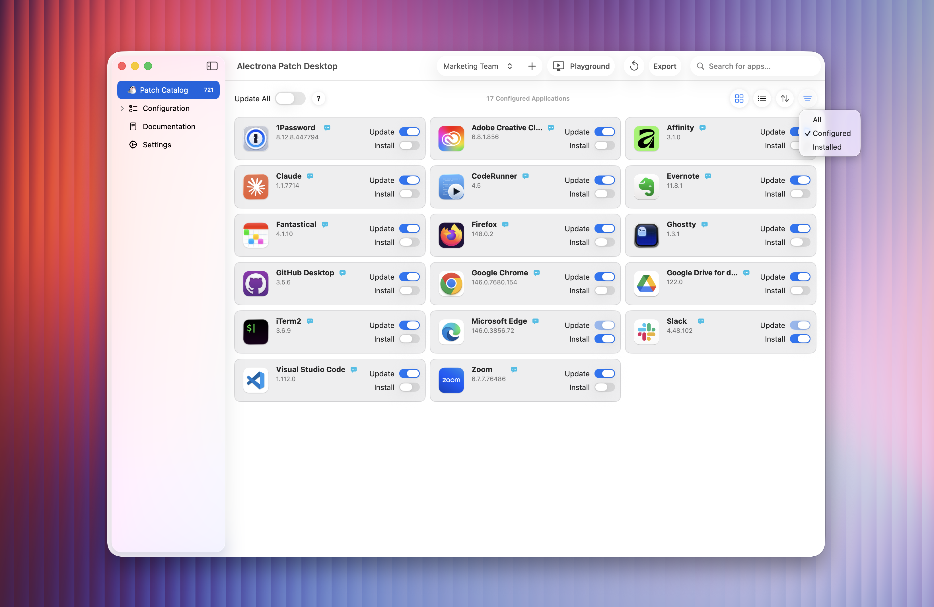This screenshot has height=607, width=934.
Task: Click the Visual Studio Code icon
Action: [256, 380]
